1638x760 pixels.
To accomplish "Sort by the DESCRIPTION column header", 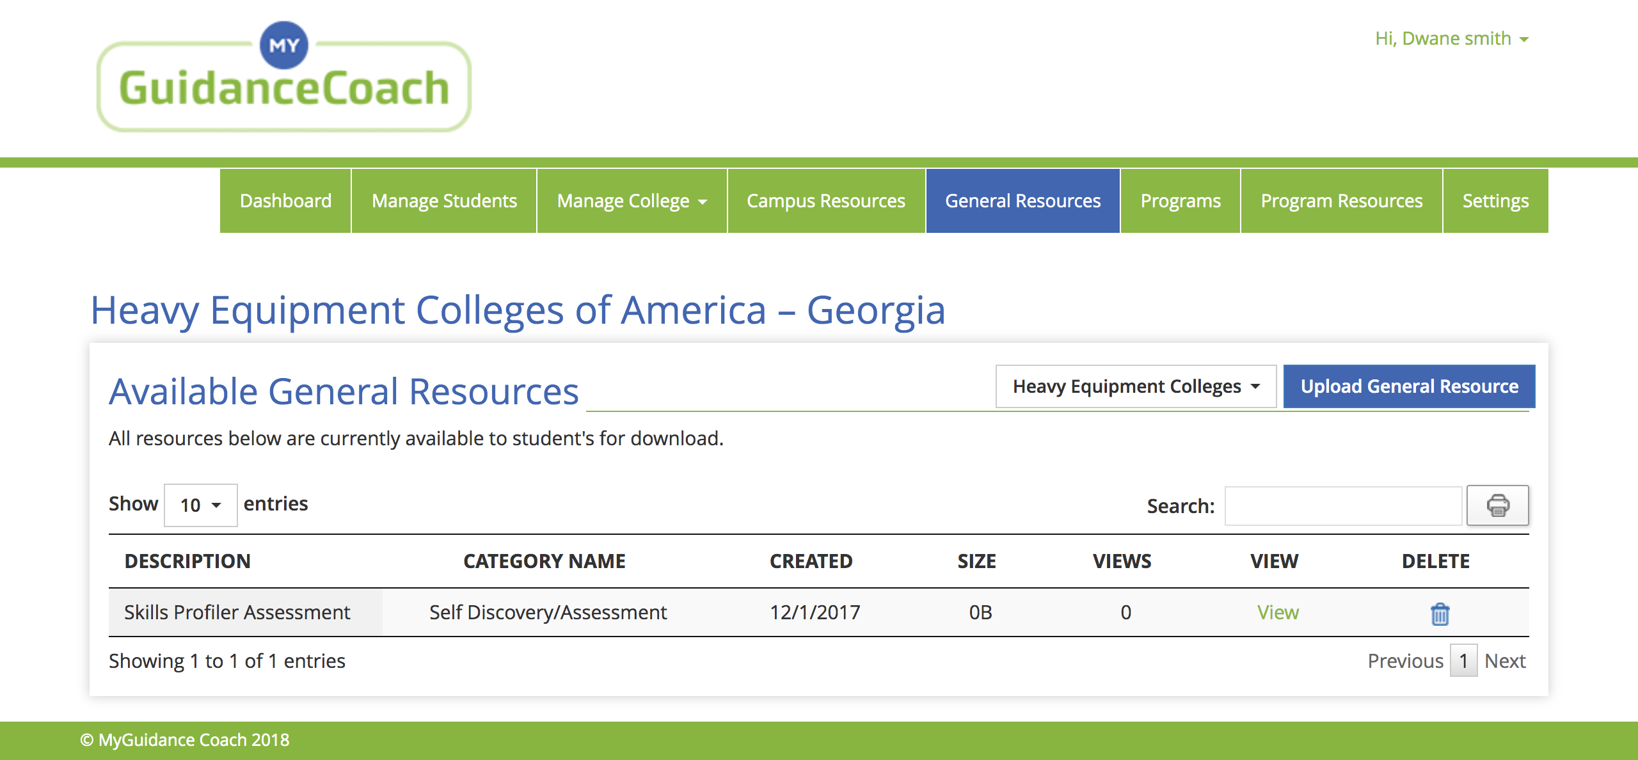I will click(x=187, y=561).
